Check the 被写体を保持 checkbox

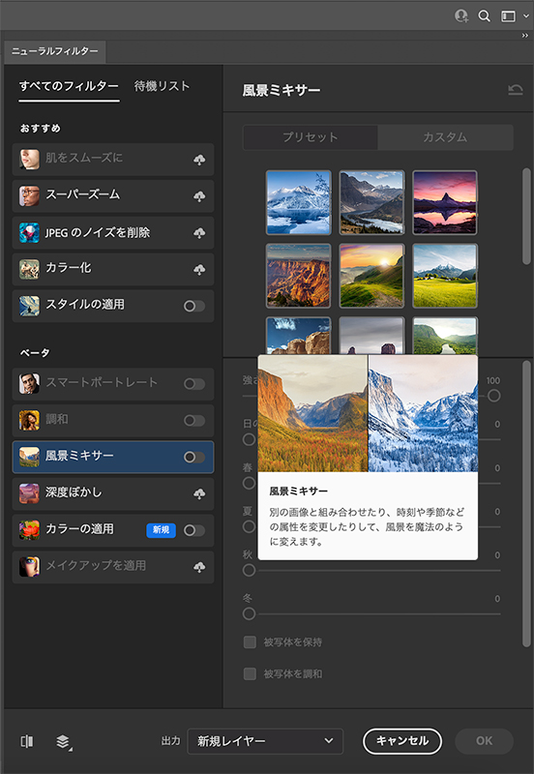tap(250, 641)
